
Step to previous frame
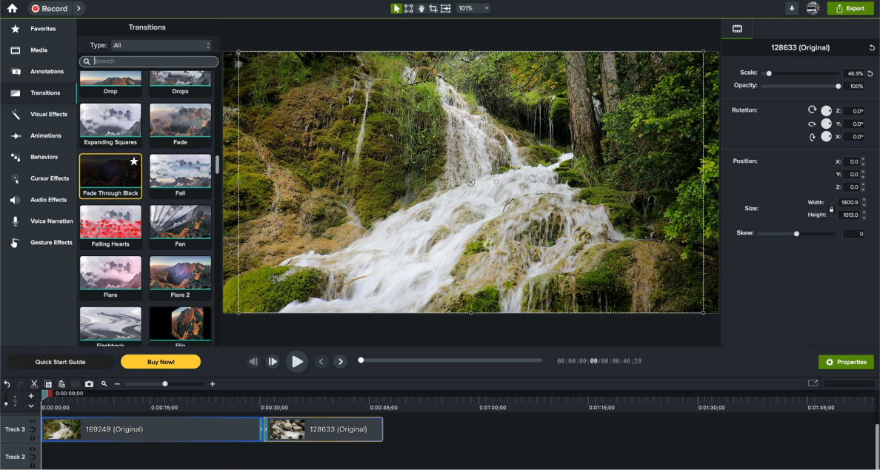253,362
